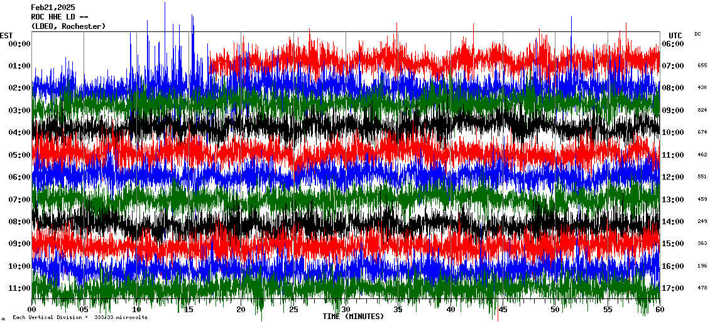Click the 06:00 UTC row label
The height and width of the screenshot is (326, 710).
[673, 44]
